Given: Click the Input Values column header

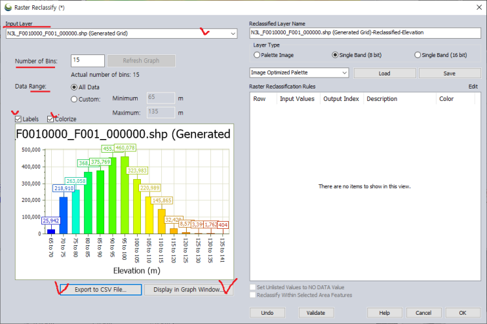Looking at the screenshot, I should tap(297, 99).
